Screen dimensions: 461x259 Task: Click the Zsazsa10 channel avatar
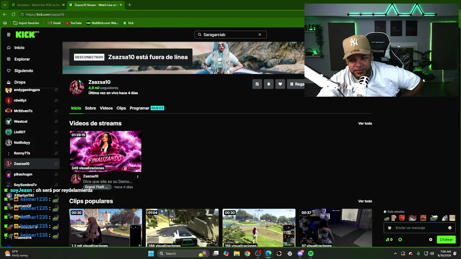pos(77,87)
